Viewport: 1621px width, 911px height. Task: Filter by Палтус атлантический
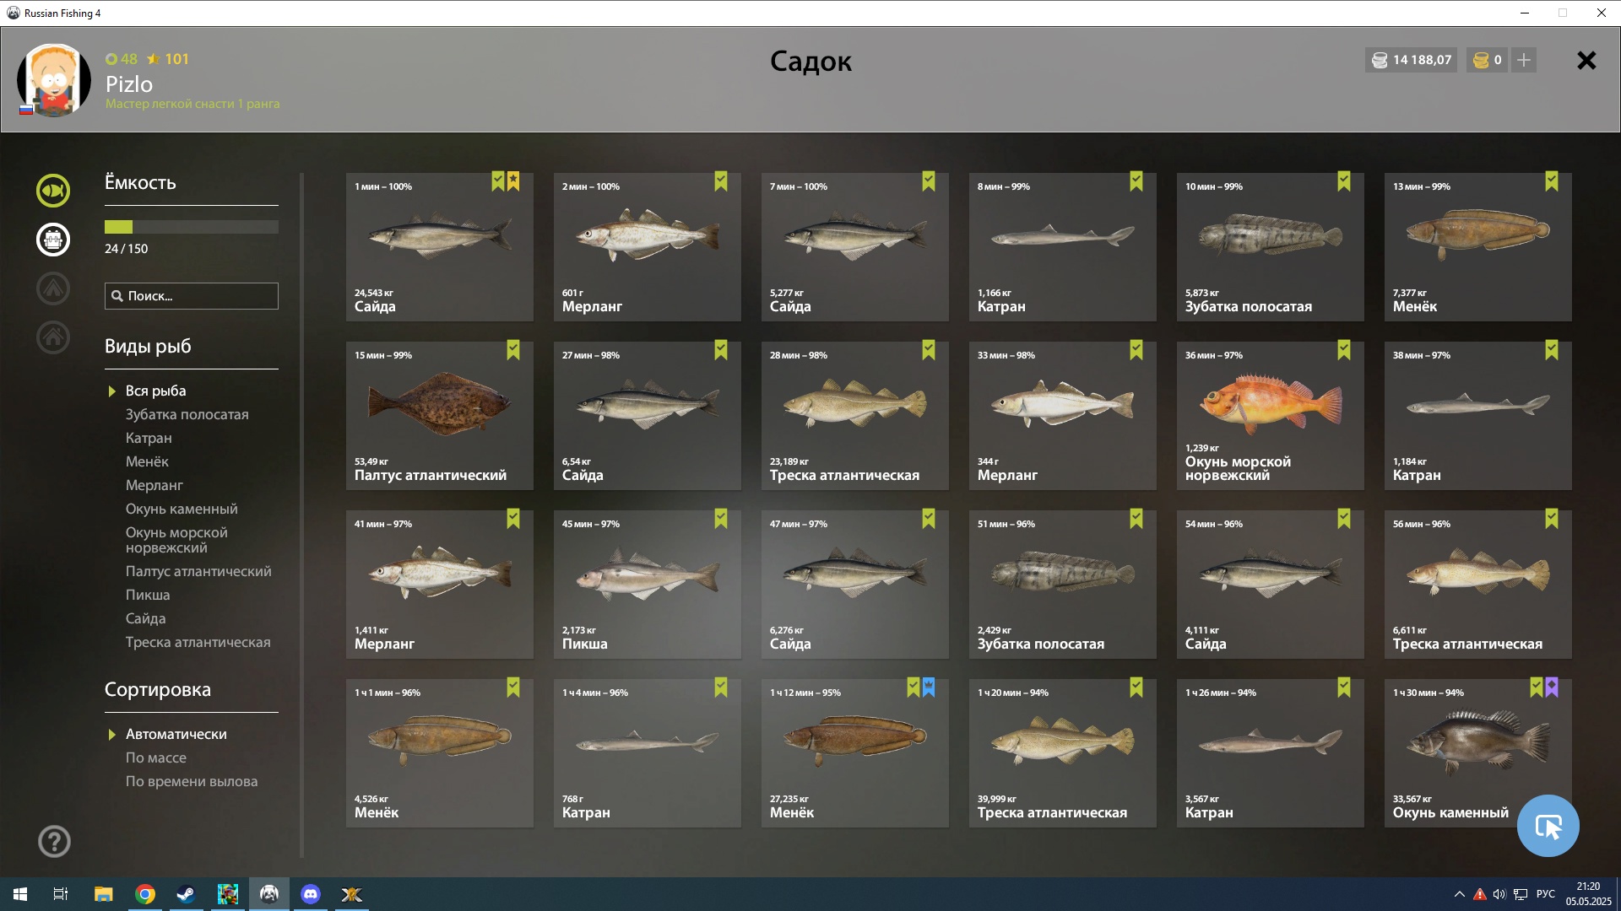pyautogui.click(x=198, y=571)
